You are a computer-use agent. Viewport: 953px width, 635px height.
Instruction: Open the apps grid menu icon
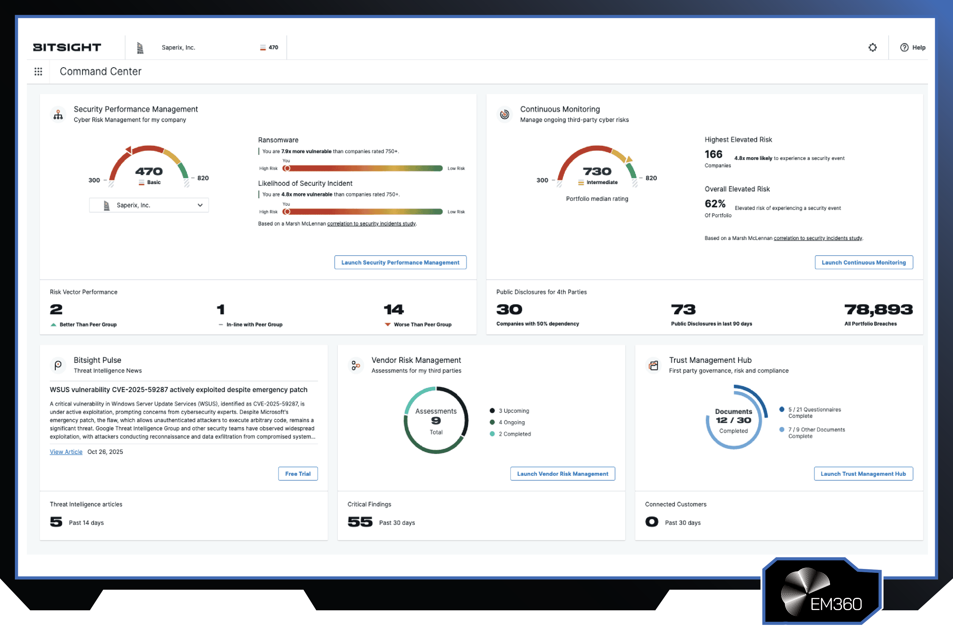click(x=38, y=72)
